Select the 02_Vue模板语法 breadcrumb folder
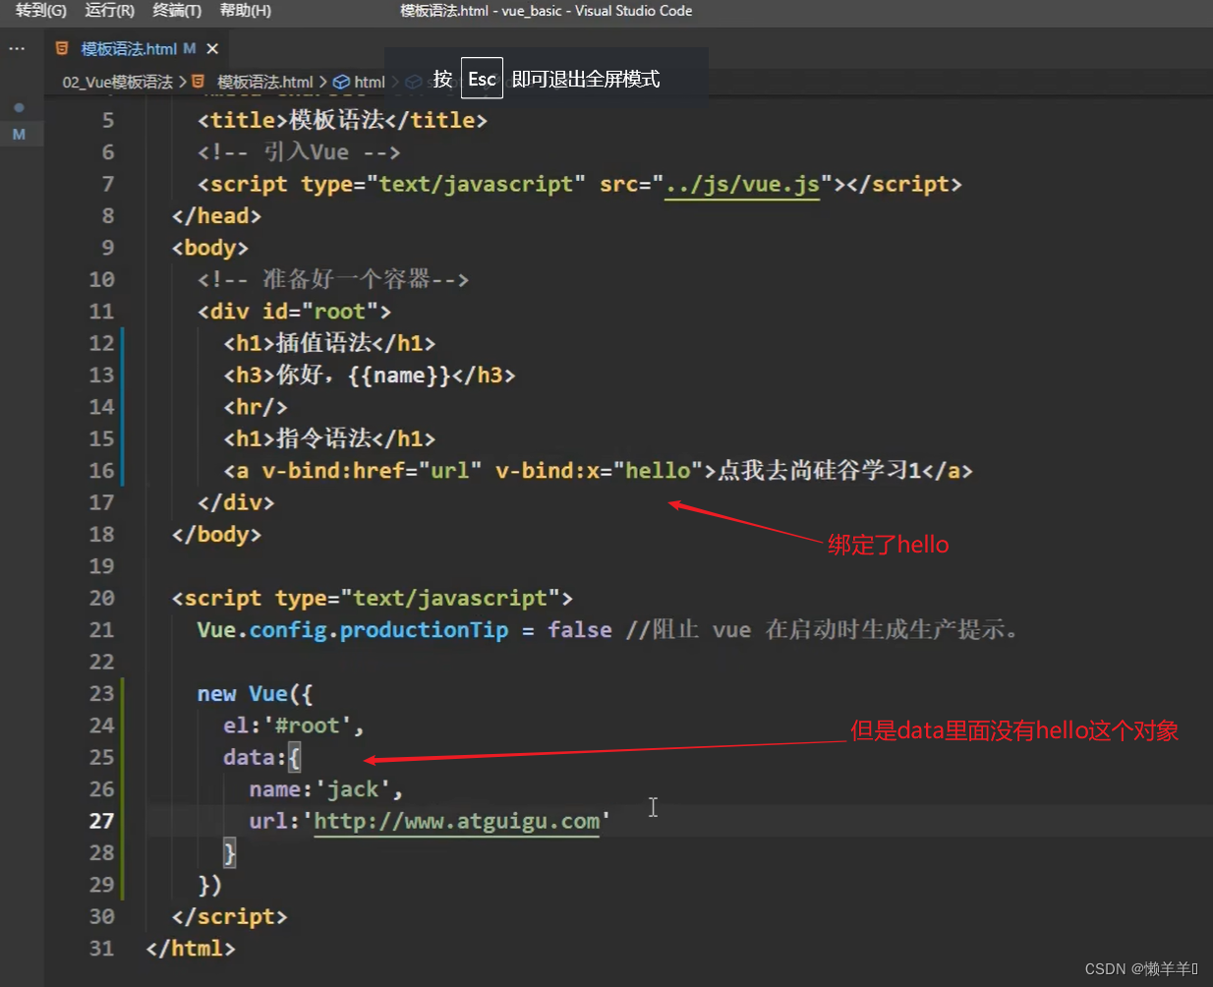 [117, 82]
